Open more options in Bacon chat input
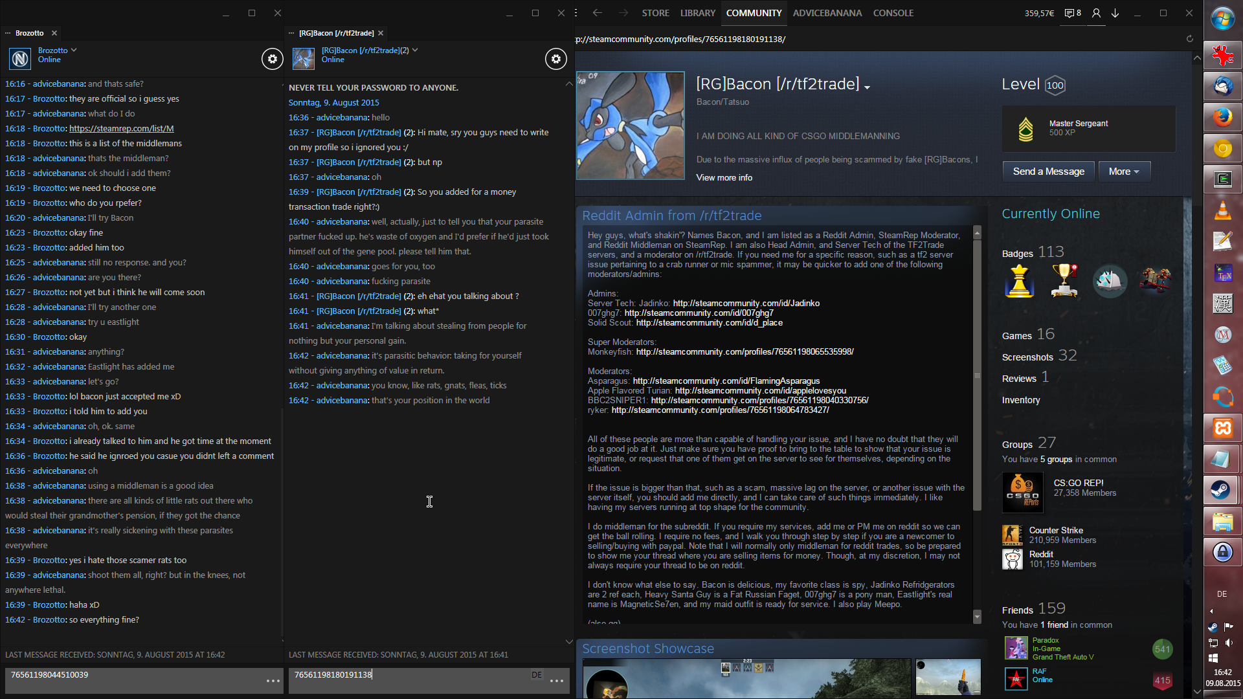This screenshot has width=1243, height=699. tap(557, 681)
